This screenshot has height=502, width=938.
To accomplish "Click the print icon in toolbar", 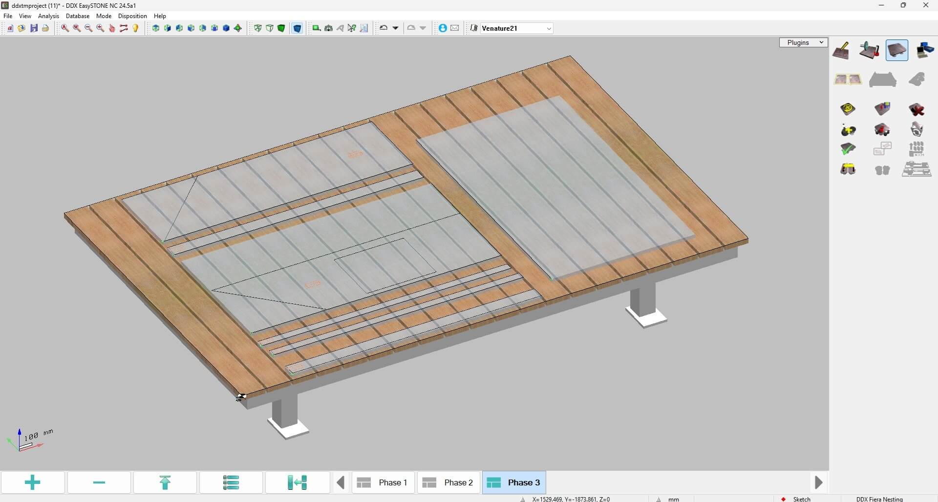I will point(45,28).
